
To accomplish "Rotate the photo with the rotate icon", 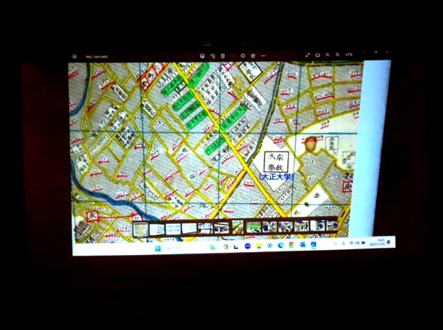I will click(x=213, y=56).
